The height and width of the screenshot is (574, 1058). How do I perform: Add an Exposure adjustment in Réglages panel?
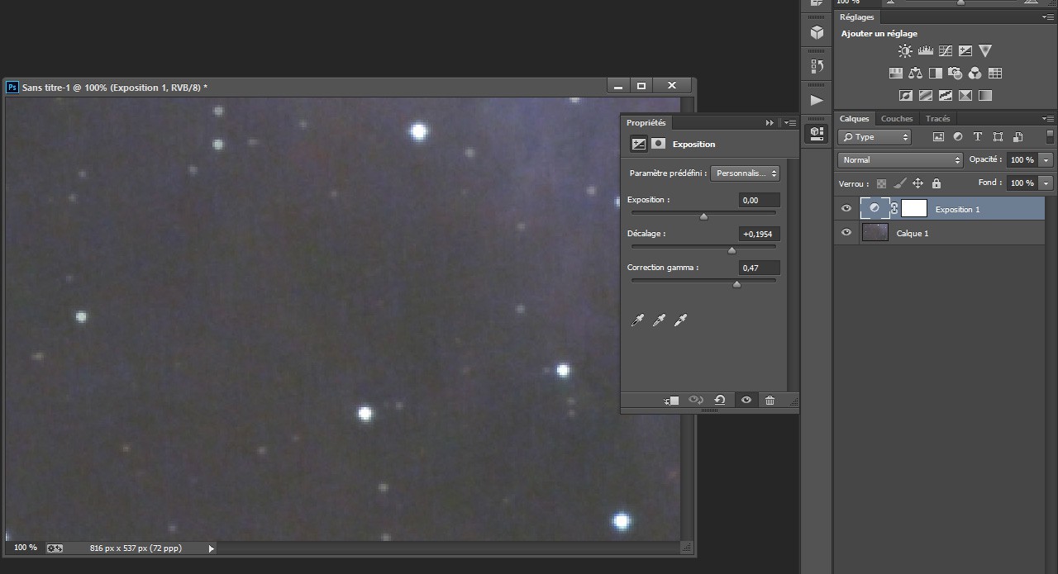(x=965, y=51)
